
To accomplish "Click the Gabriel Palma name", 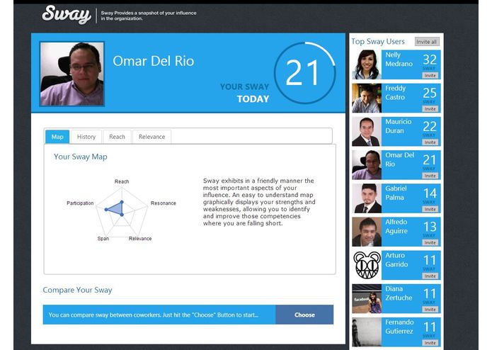I will (396, 193).
